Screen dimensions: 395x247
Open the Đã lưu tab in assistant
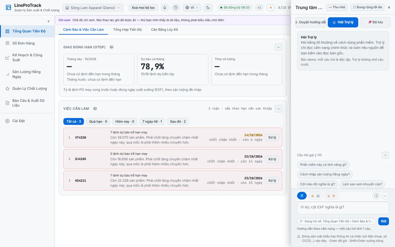[375, 22]
